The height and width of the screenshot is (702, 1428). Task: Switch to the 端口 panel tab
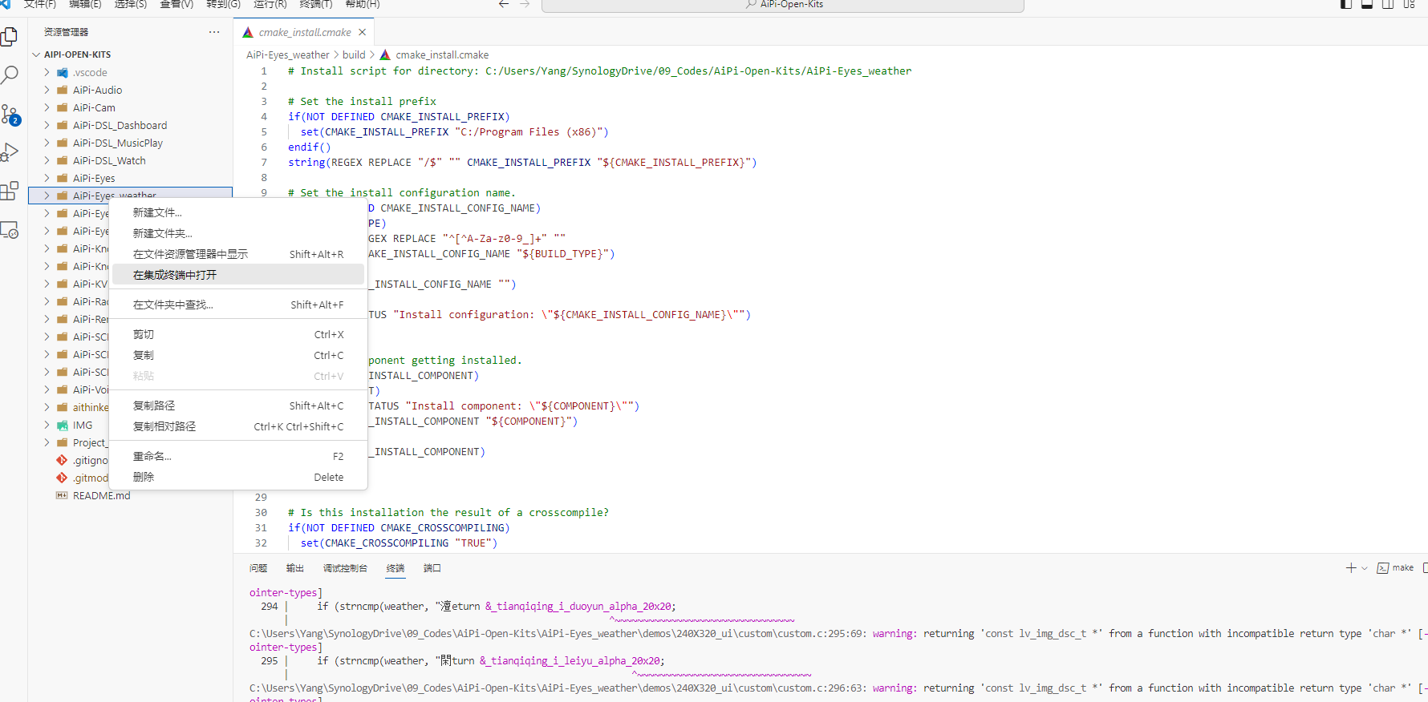[x=432, y=568]
